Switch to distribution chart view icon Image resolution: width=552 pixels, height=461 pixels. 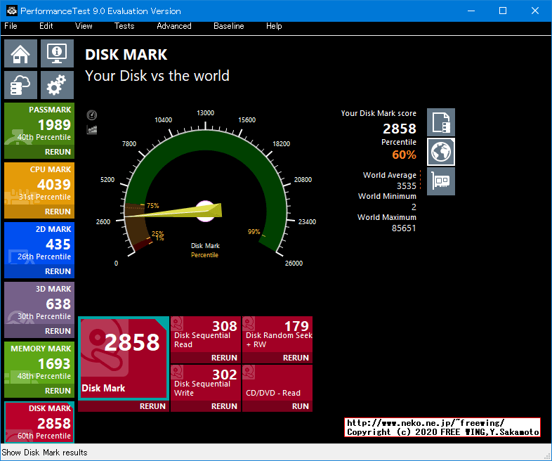[x=92, y=129]
